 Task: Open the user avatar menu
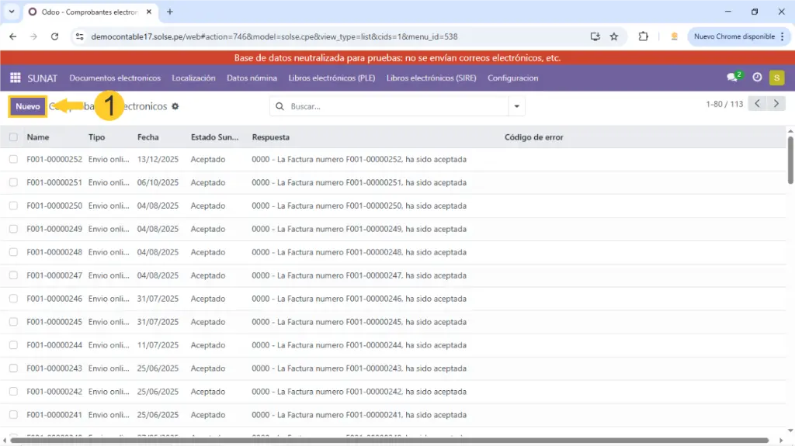click(776, 78)
